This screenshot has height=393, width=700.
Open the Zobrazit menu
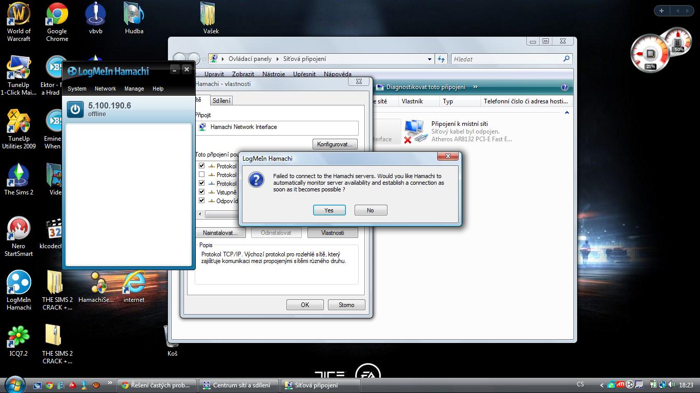tap(243, 74)
